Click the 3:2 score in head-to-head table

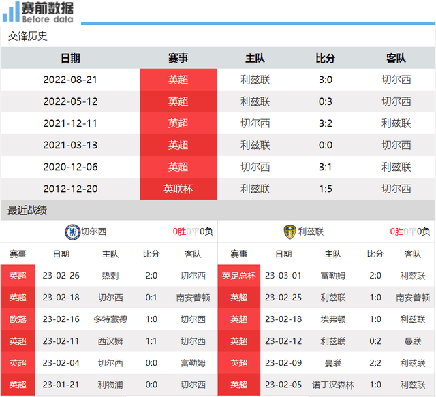326,123
